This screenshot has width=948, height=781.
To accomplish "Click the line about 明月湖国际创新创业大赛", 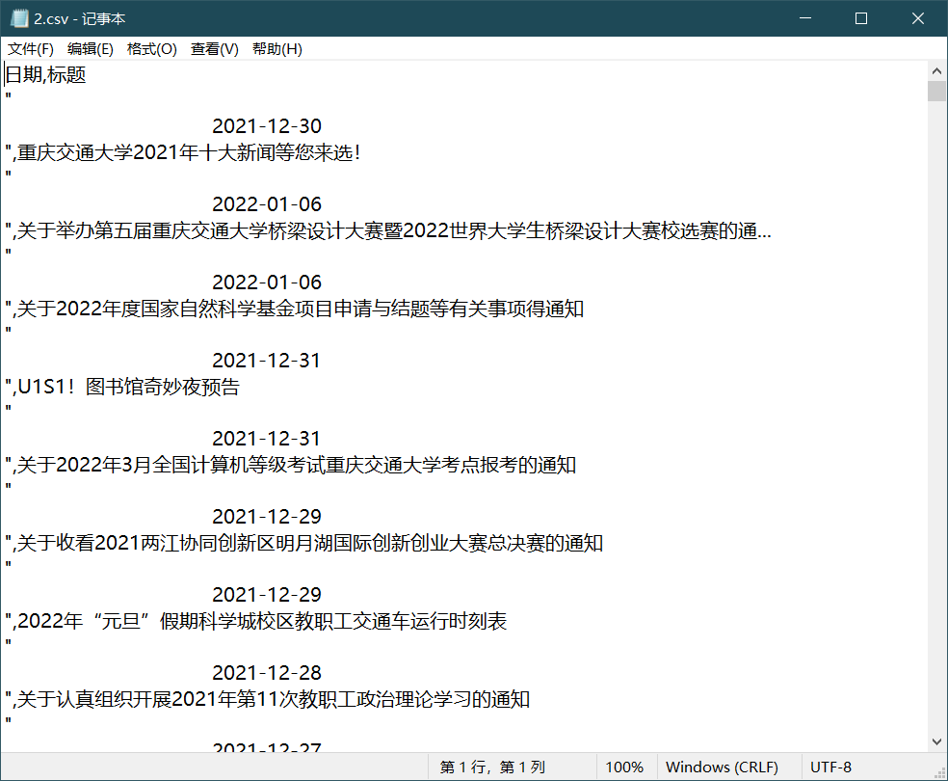I will coord(304,543).
